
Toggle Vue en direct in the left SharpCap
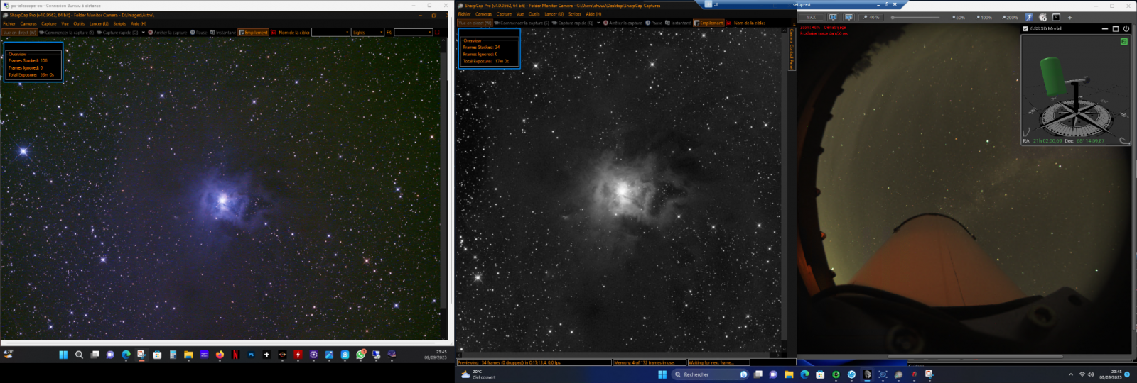[19, 33]
